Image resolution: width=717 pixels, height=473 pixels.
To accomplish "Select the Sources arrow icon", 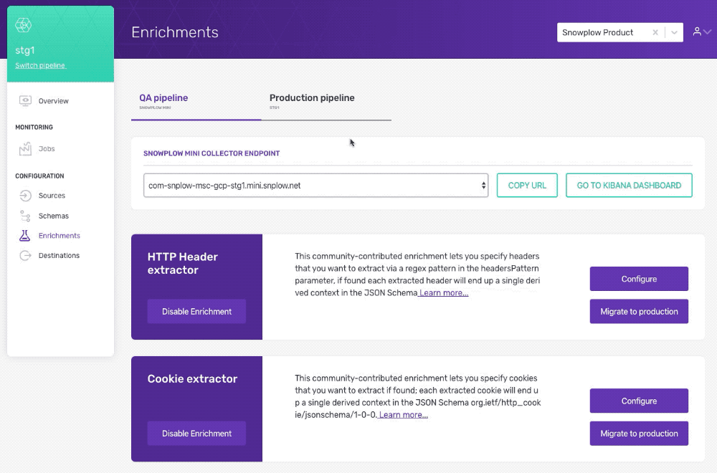I will tap(25, 196).
